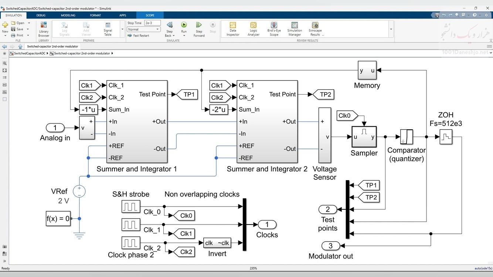Select the Switched-capacitor 2nd-order modulator model tab
The height and width of the screenshot is (277, 493).
pyautogui.click(x=52, y=47)
